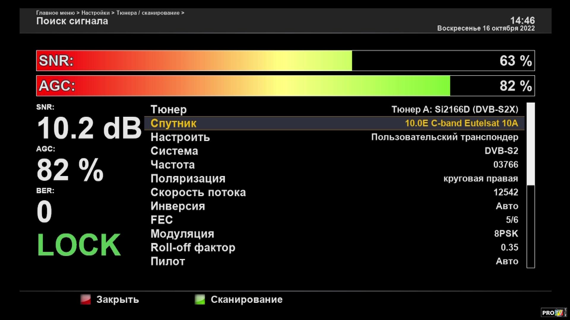Click the Сканирование label
The height and width of the screenshot is (320, 570).
pyautogui.click(x=246, y=300)
